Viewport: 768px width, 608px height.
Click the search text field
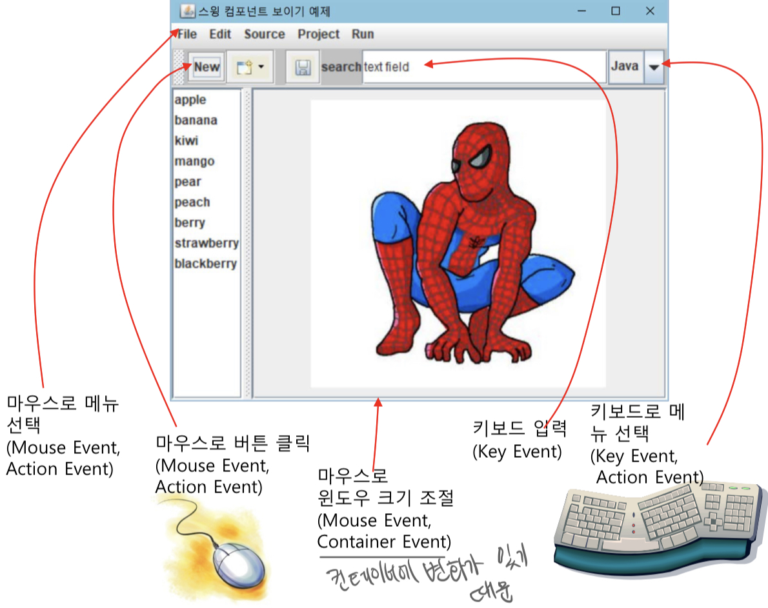tap(484, 66)
